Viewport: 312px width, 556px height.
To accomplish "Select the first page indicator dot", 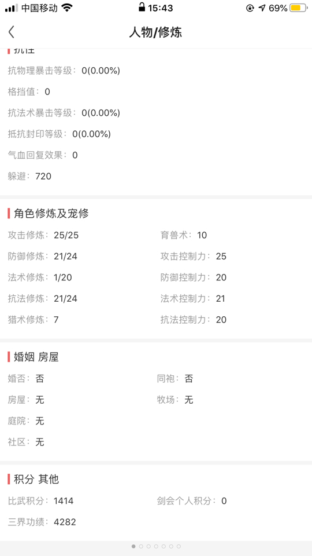I will click(133, 546).
